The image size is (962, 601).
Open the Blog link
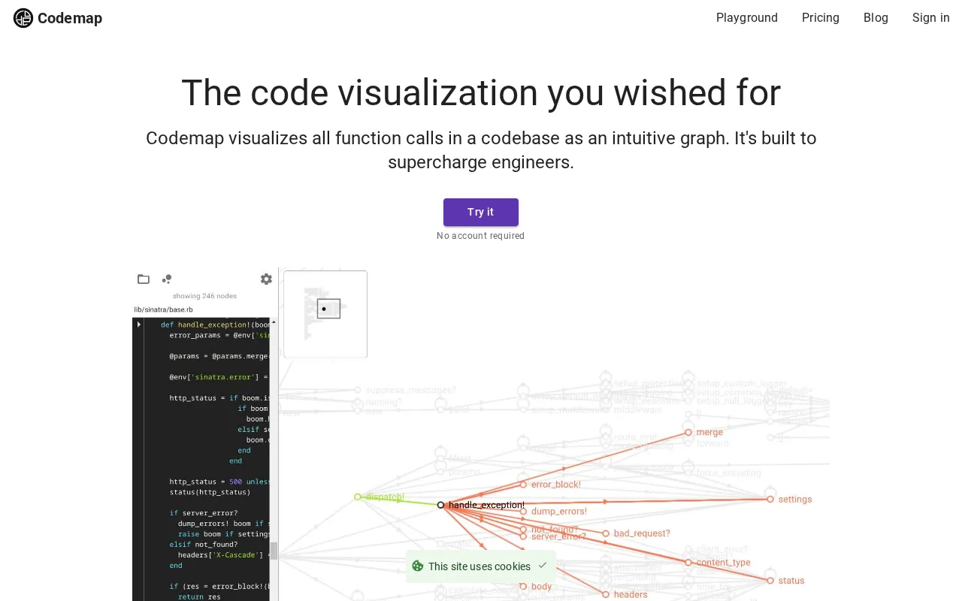[876, 17]
